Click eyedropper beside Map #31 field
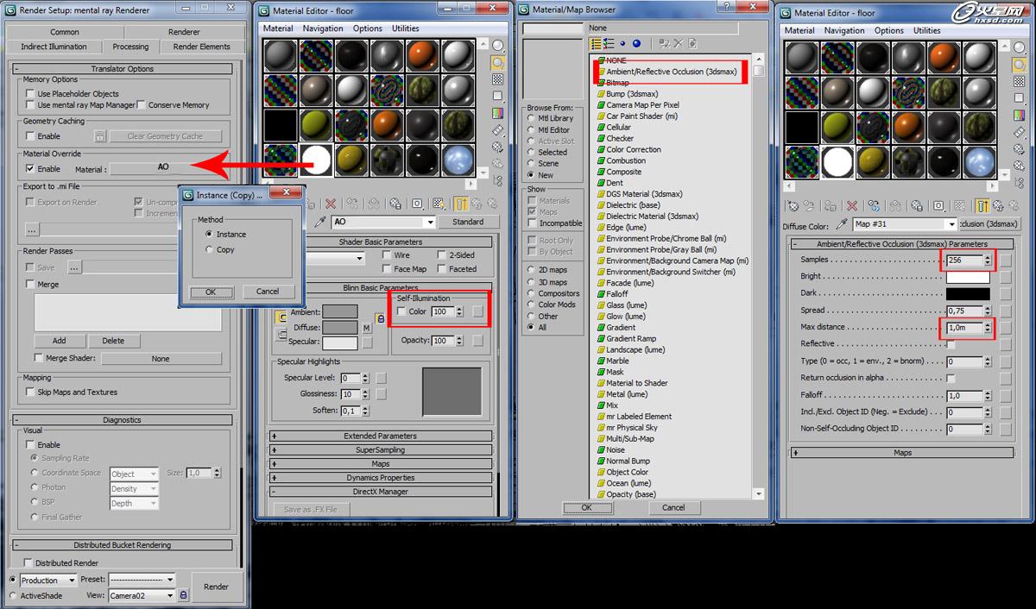This screenshot has width=1036, height=609. click(x=843, y=224)
